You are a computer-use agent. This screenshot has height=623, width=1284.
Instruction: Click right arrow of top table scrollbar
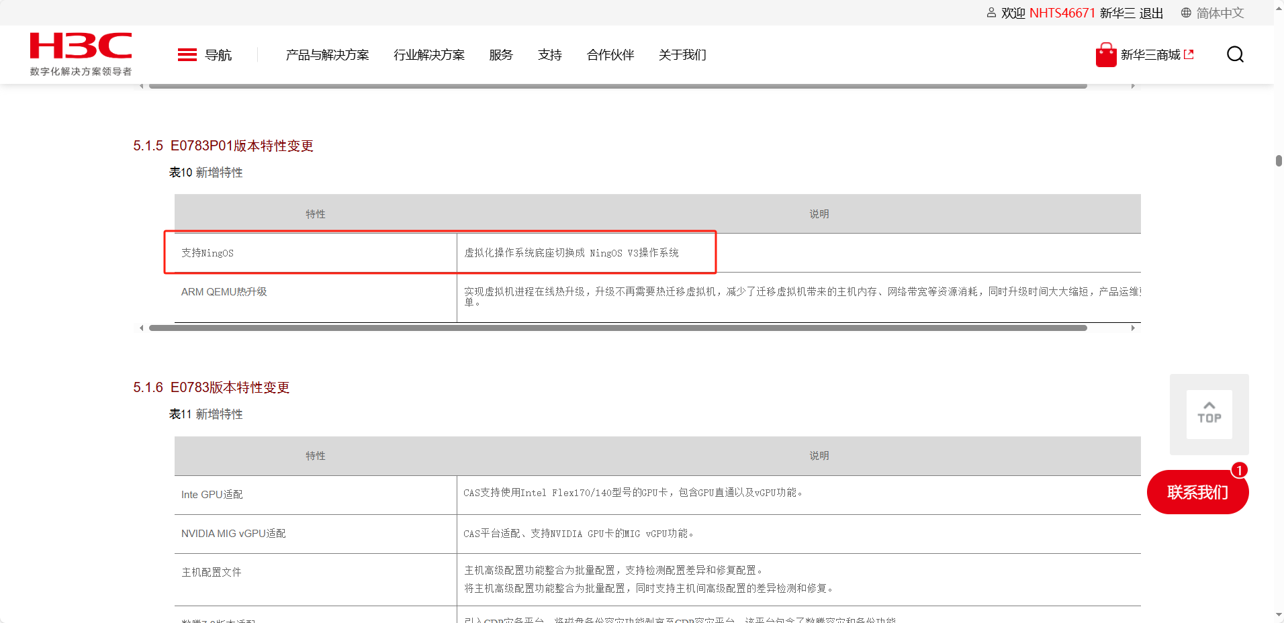point(1133,86)
